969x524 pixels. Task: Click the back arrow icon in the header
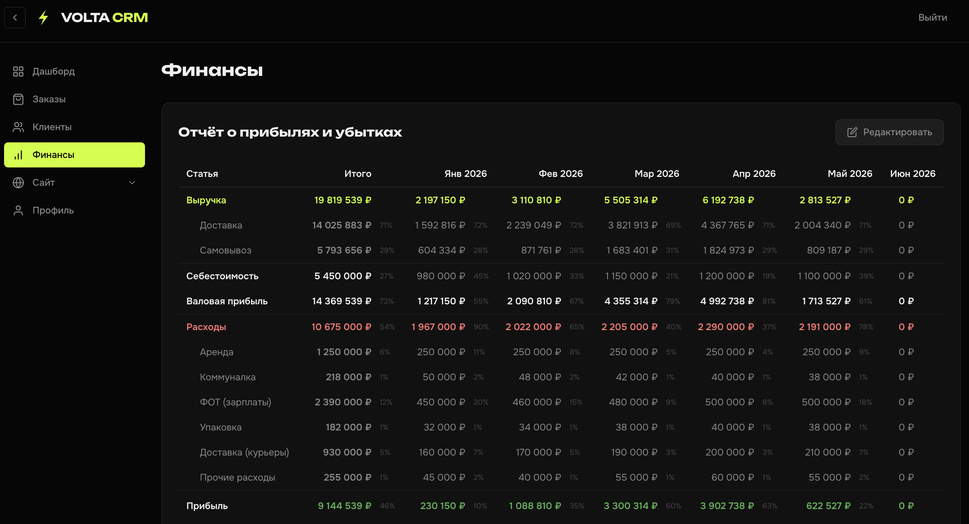[x=15, y=17]
